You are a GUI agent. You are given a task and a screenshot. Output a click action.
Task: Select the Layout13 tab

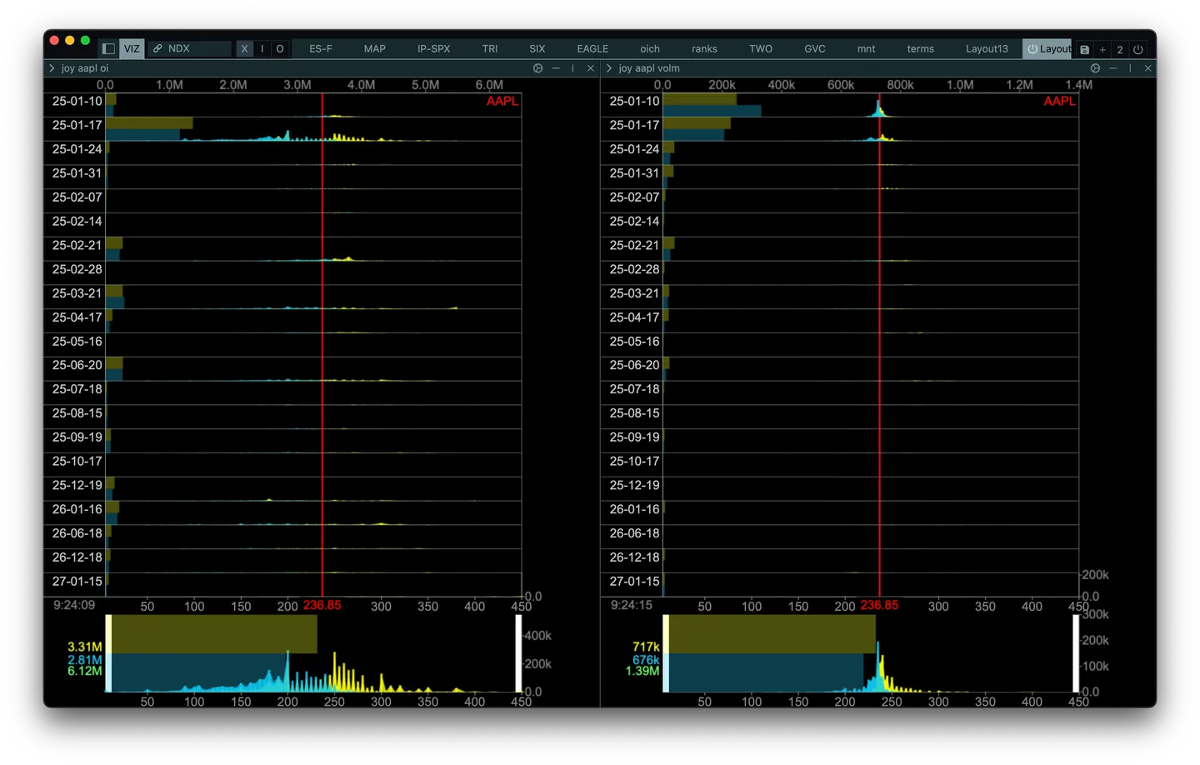tap(987, 49)
